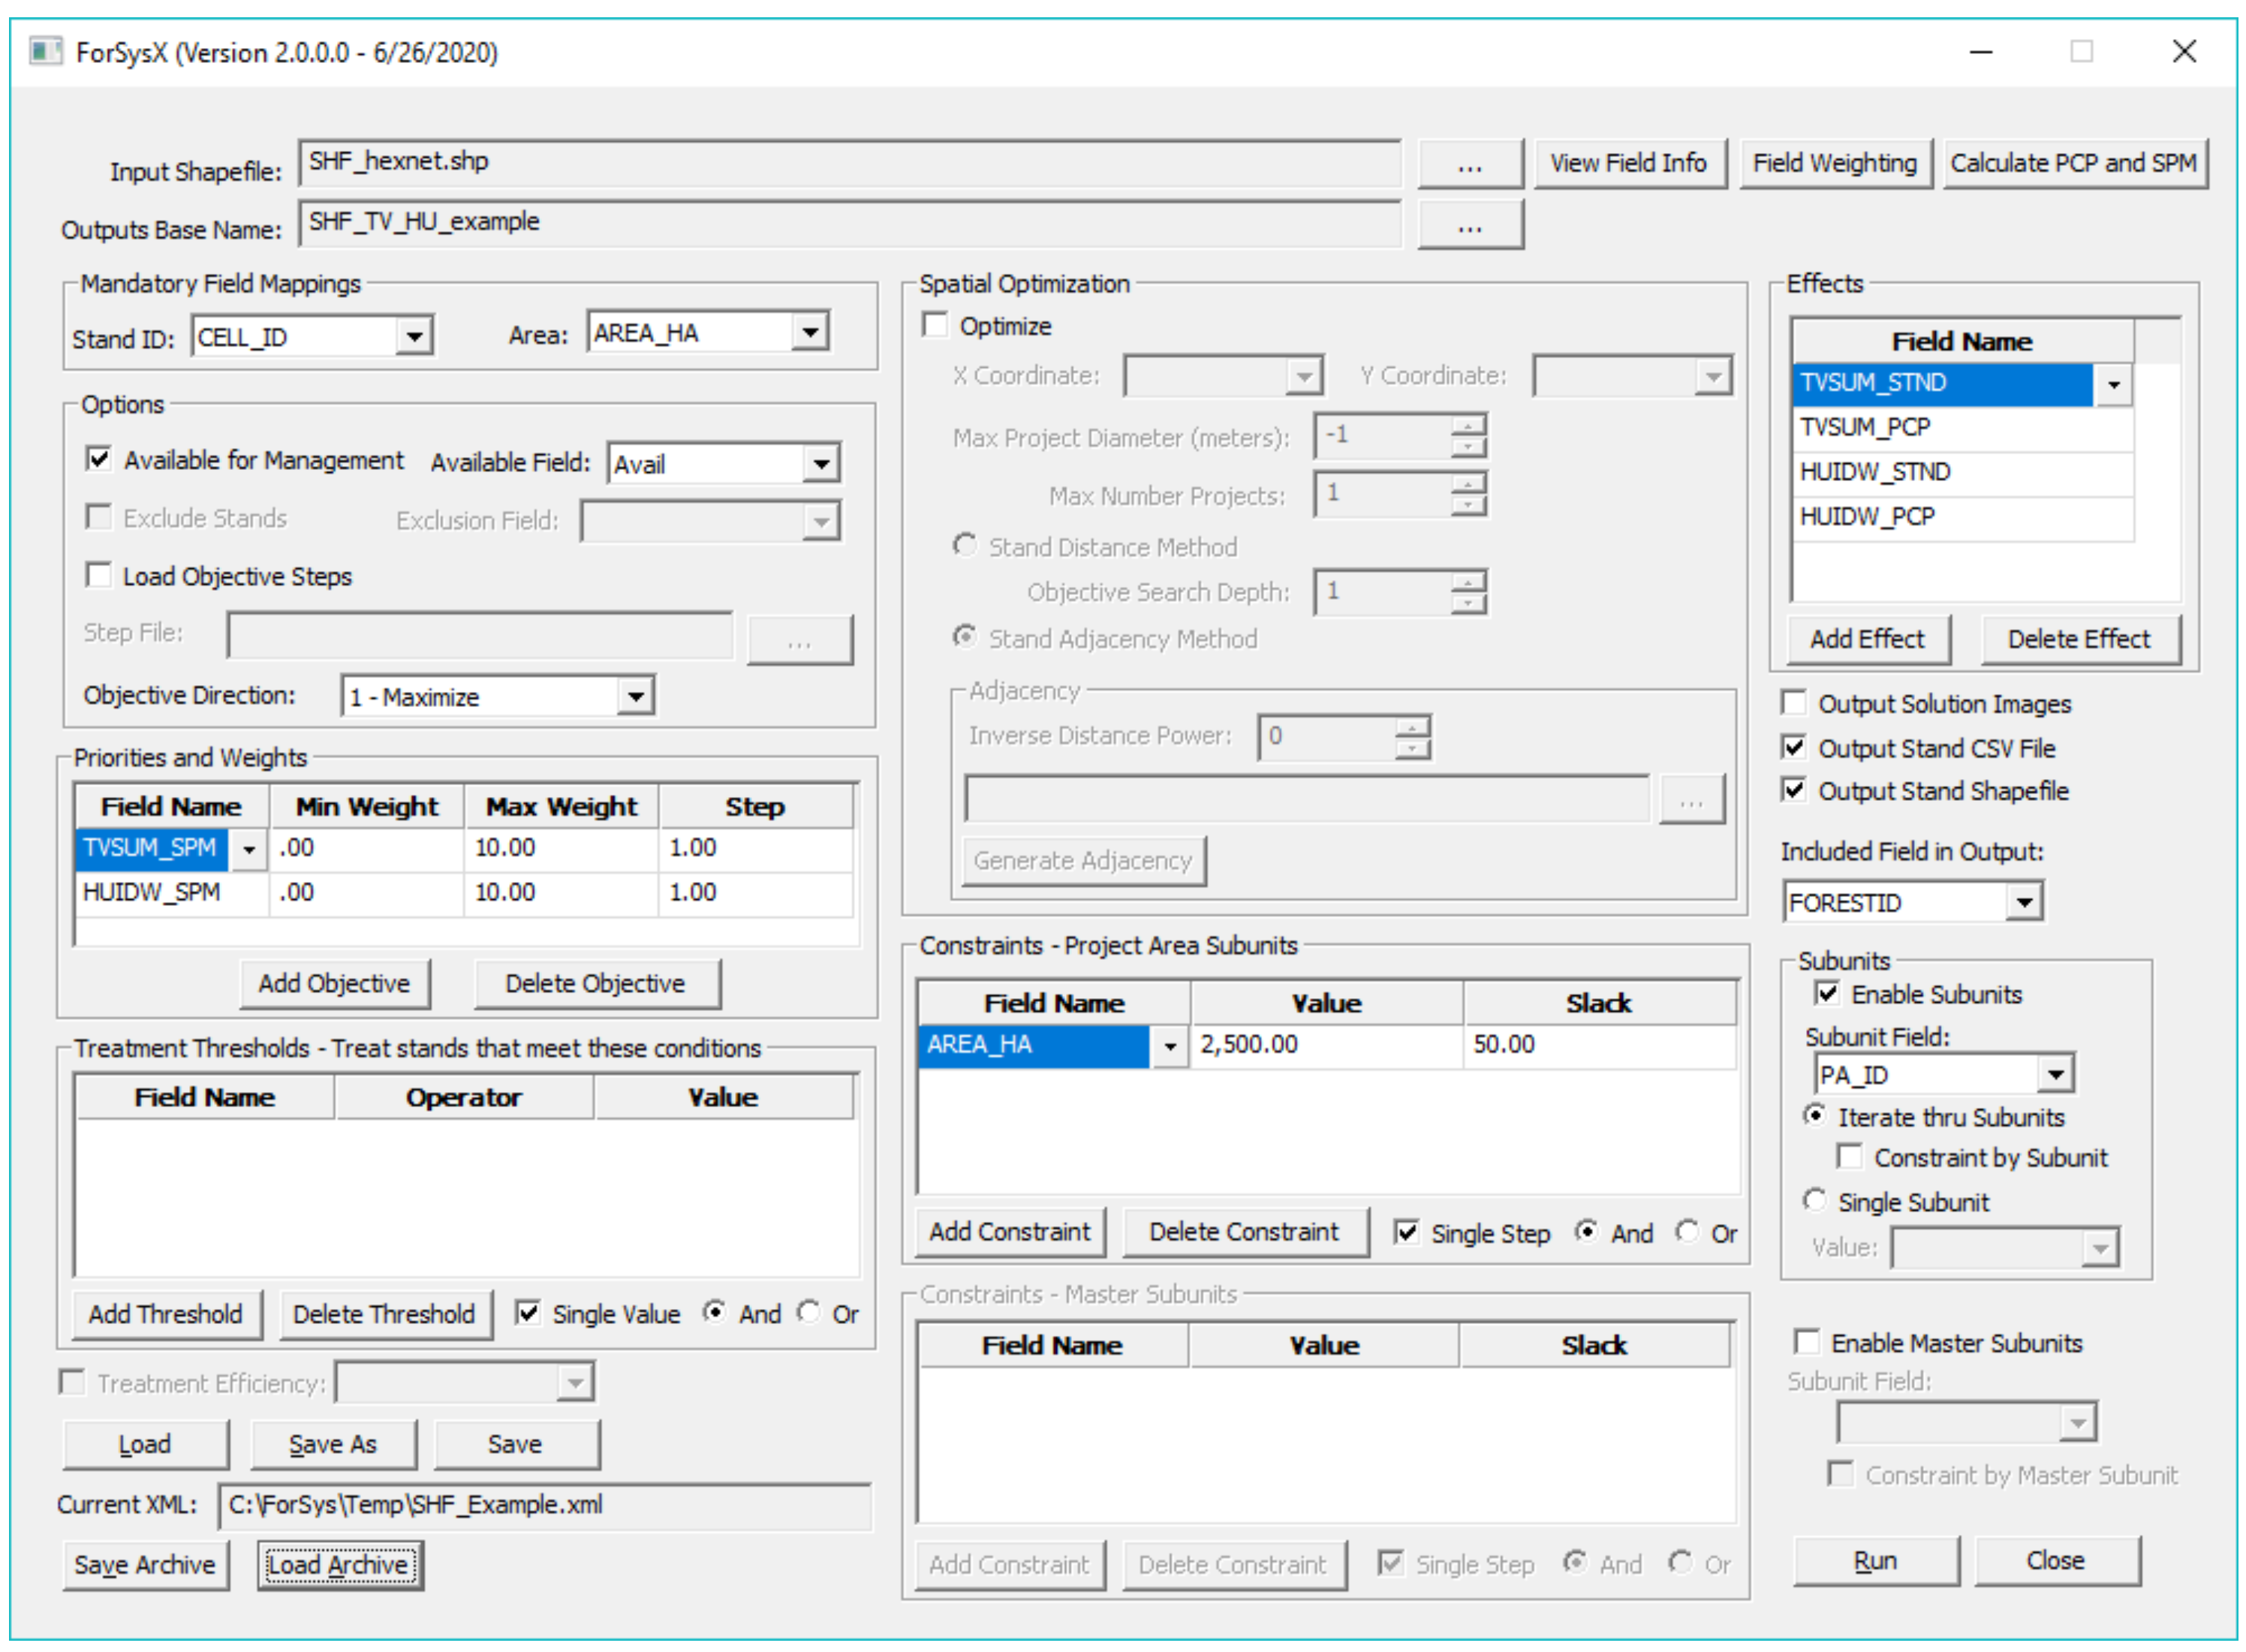Click Delete Threshold button
This screenshot has width=2246, height=1652.
pos(384,1314)
